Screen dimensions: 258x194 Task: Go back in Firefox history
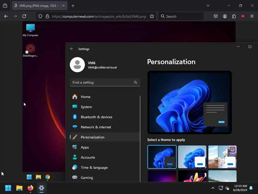(6, 16)
